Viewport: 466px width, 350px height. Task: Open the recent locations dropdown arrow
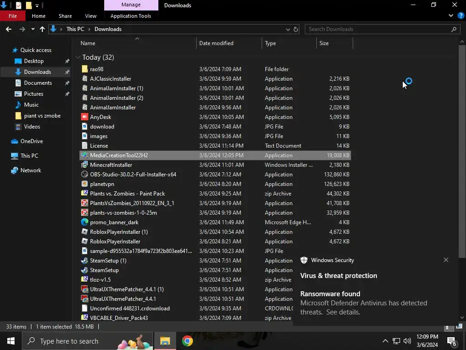(33, 29)
